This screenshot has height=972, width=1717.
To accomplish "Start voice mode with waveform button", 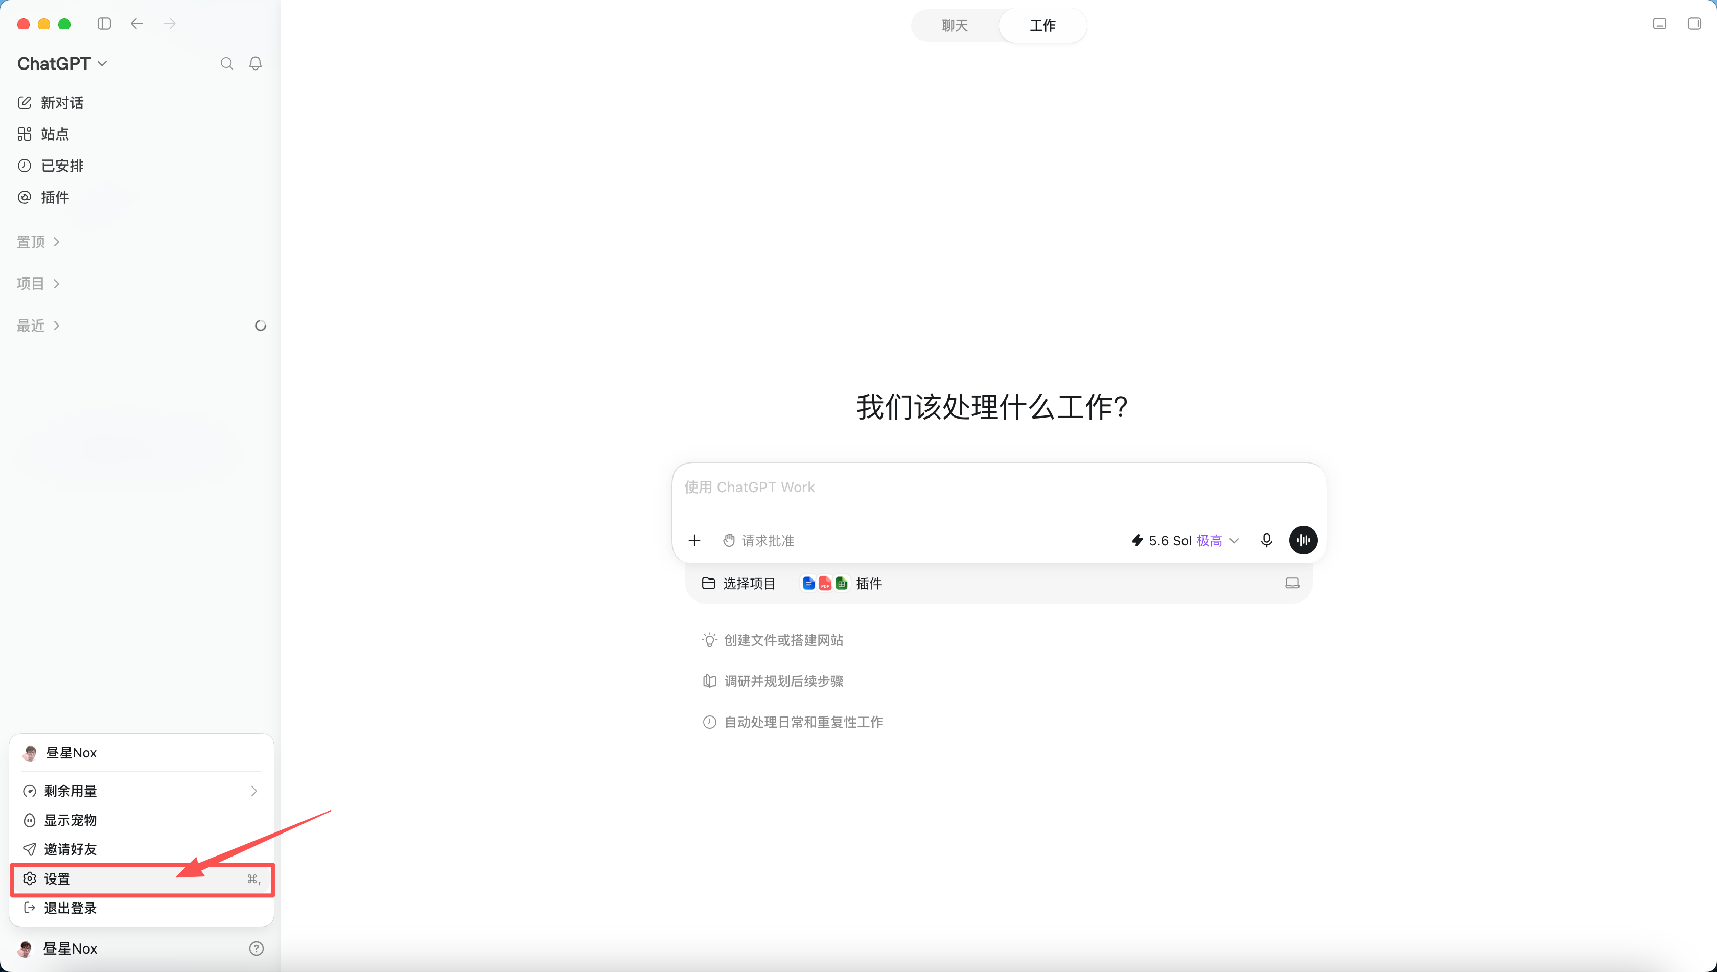I will pyautogui.click(x=1303, y=540).
